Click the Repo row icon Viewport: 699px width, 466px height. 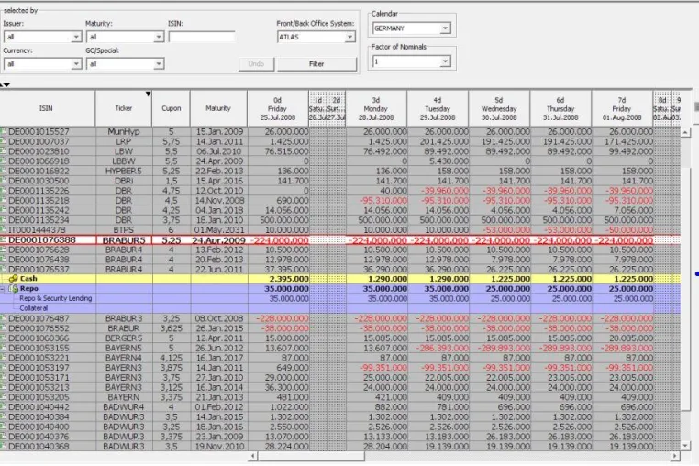[14, 289]
